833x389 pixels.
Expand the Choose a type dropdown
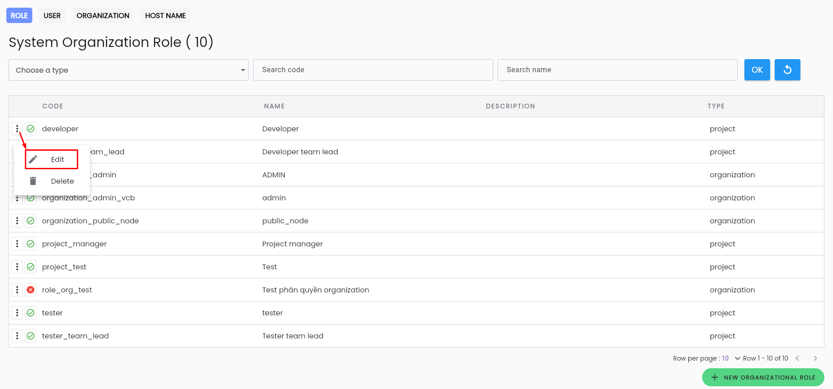pos(128,70)
